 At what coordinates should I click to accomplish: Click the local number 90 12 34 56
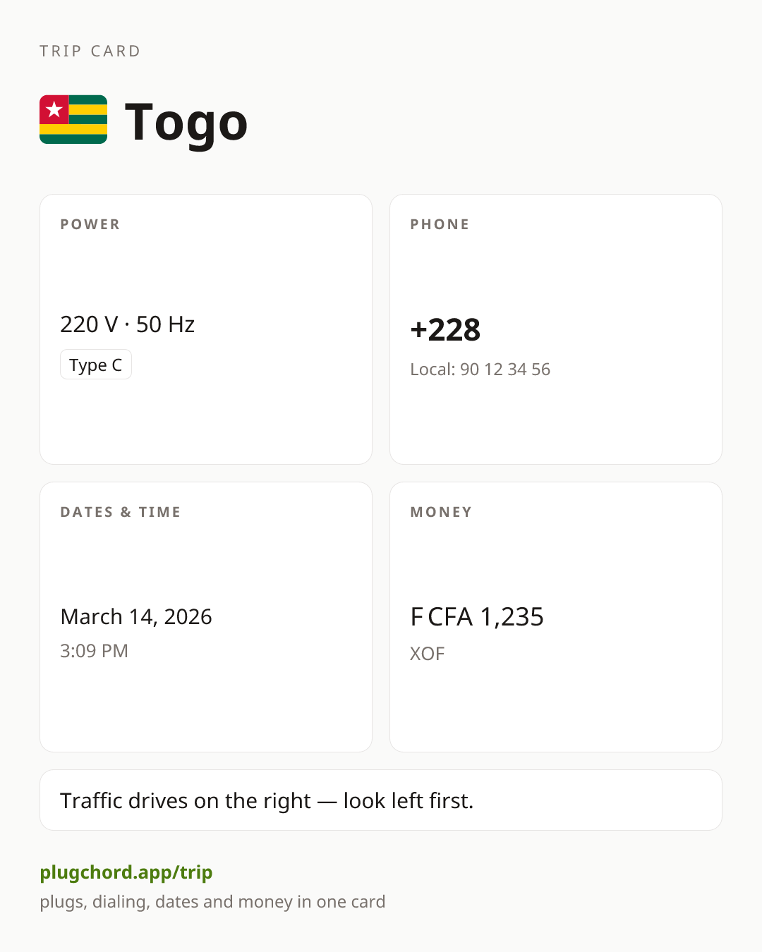point(505,369)
